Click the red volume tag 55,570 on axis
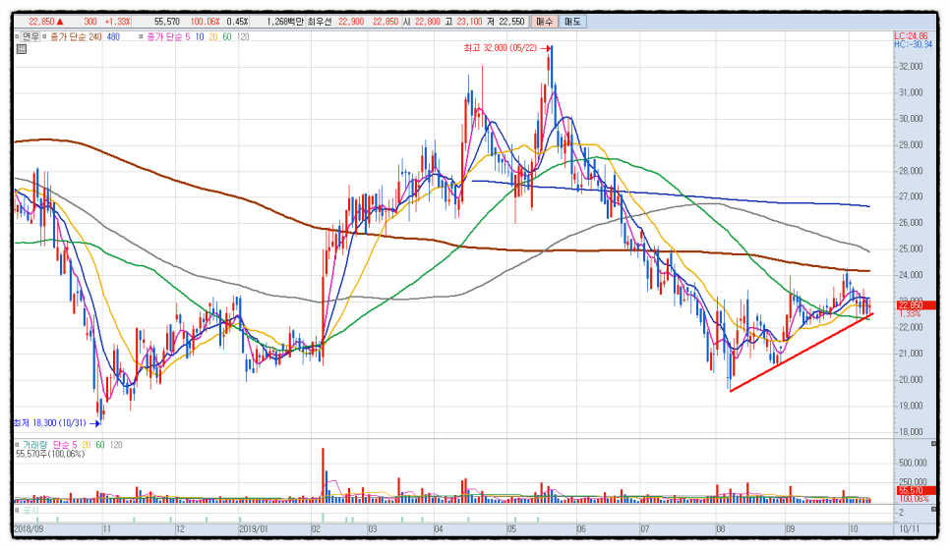 click(910, 490)
